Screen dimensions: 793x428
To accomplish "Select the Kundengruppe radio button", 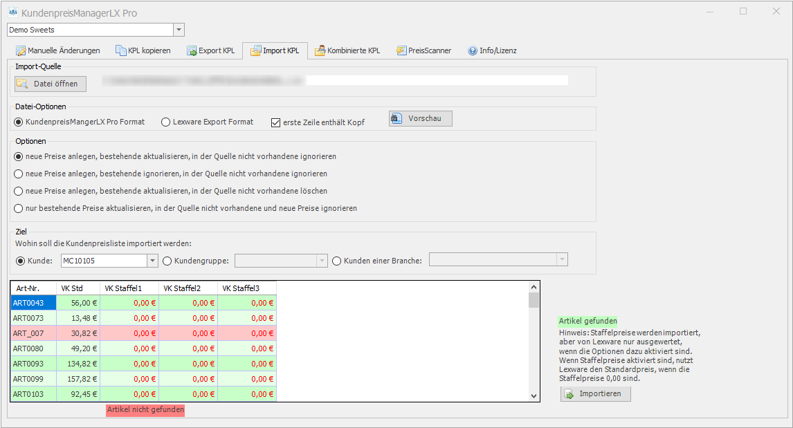I will (167, 261).
